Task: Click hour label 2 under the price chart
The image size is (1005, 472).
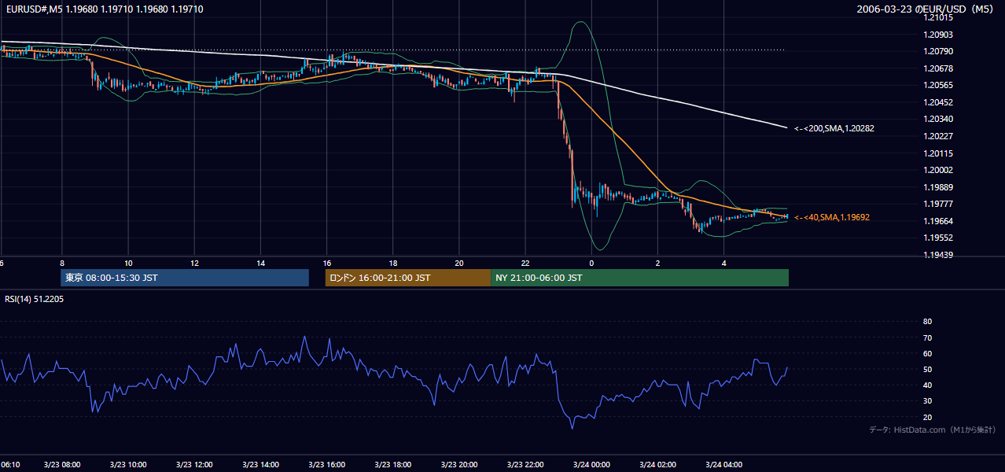Action: [657, 264]
